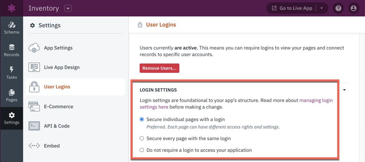Viewport: 365px width, 162px height.
Task: Click the help question mark icon
Action: [338, 8]
